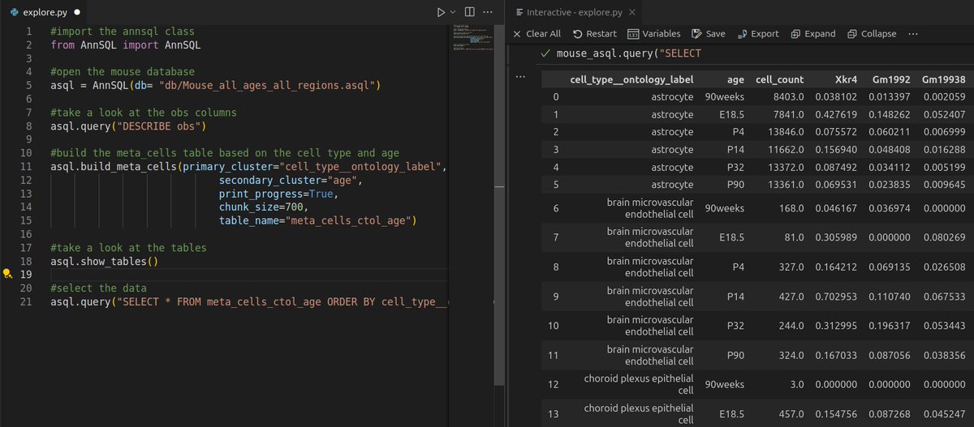The height and width of the screenshot is (427, 974).
Task: Open more interactive toolbar actions
Action: click(913, 34)
